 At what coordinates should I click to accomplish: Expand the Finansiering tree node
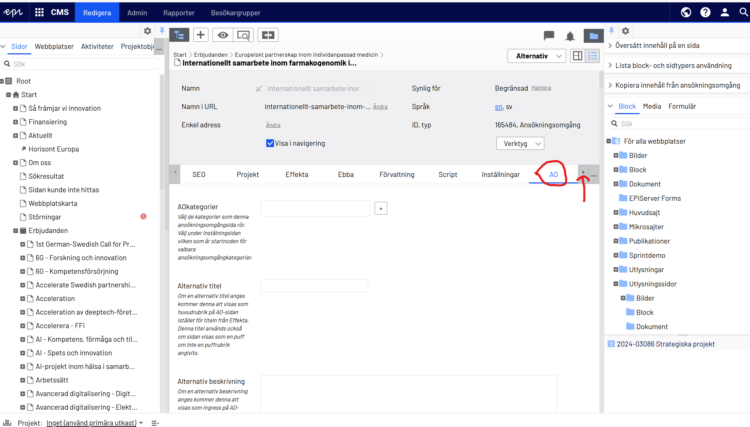(15, 122)
